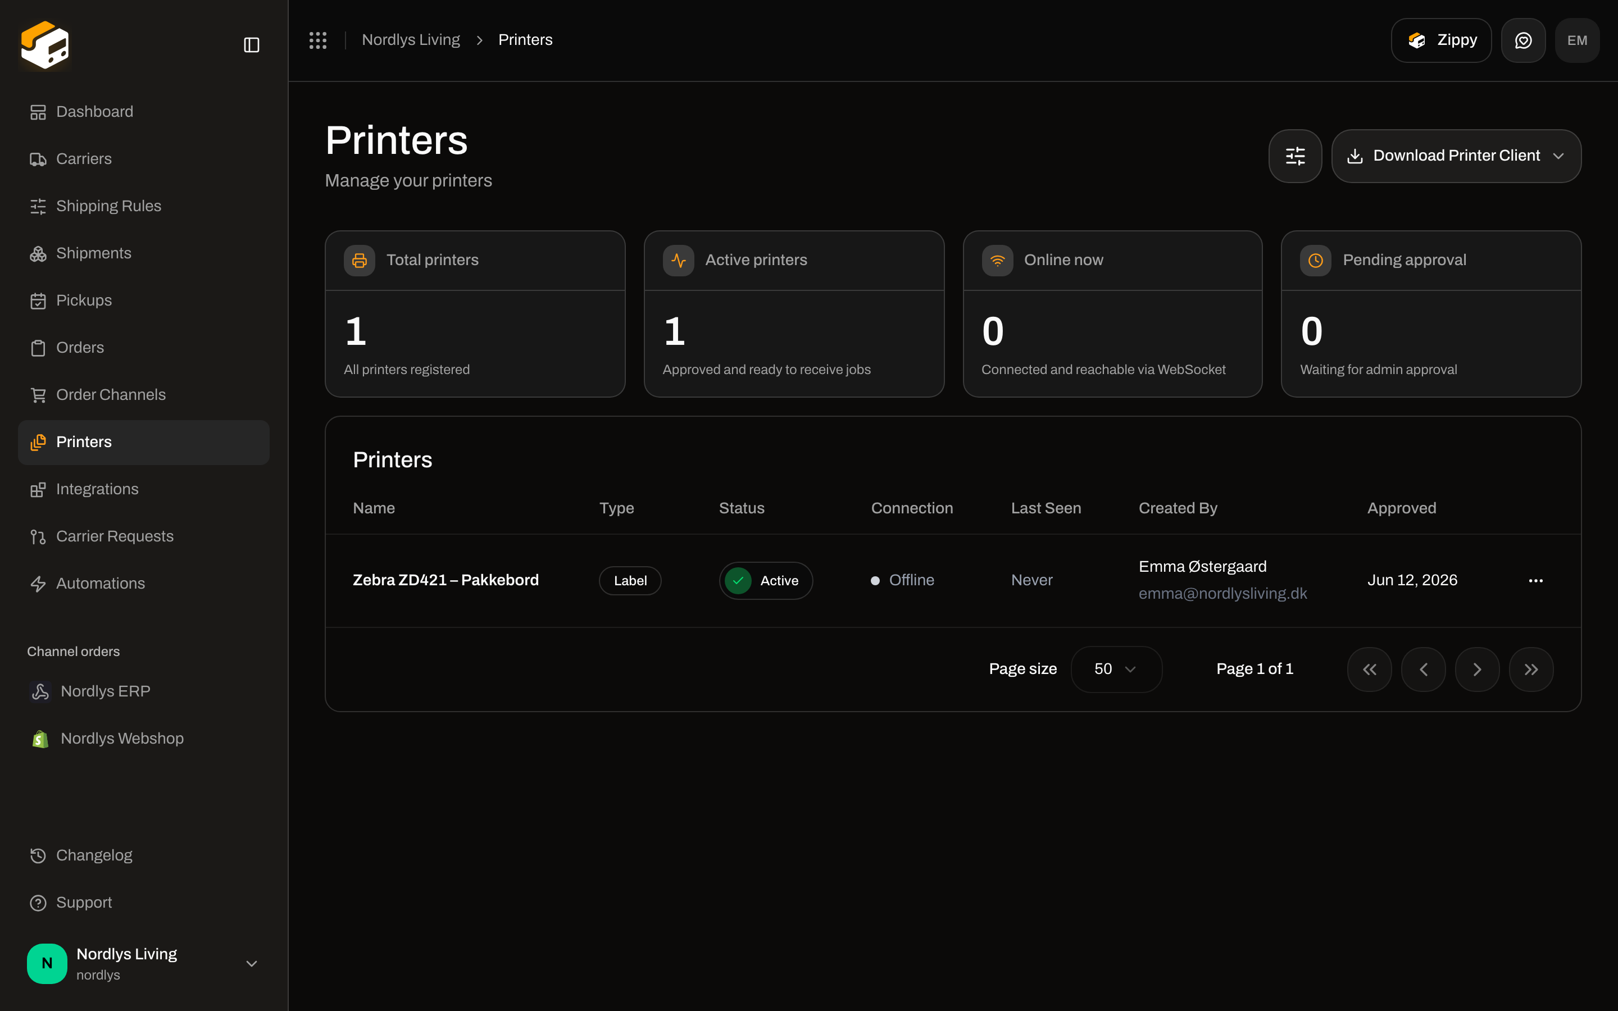This screenshot has width=1618, height=1011.
Task: Click the Support question mark icon
Action: tap(38, 903)
